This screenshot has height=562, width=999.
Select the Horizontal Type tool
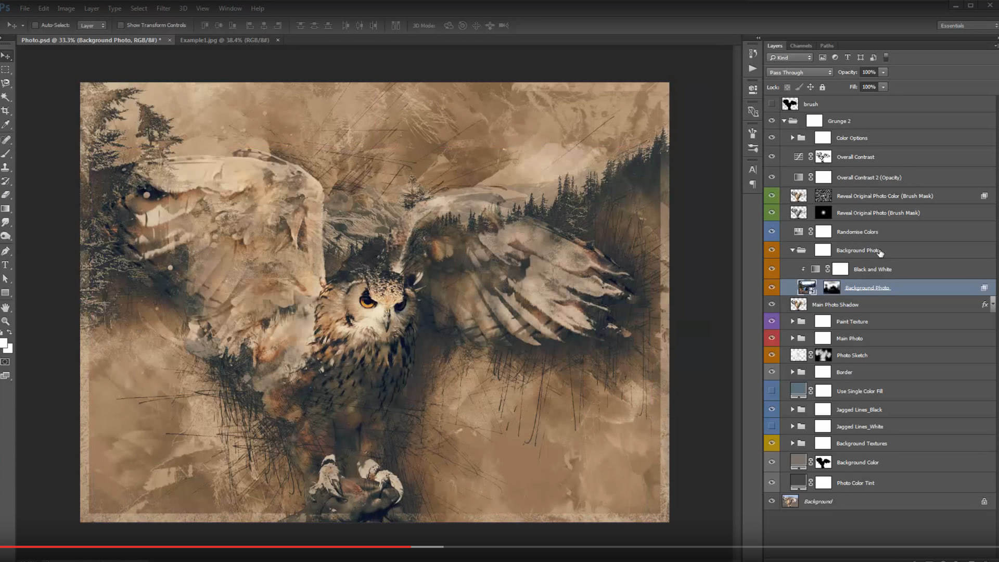pos(6,265)
